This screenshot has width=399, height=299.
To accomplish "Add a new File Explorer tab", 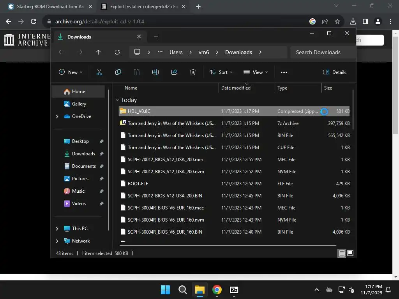I will coord(156,37).
